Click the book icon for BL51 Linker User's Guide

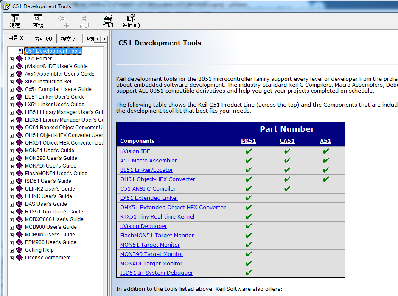[20, 97]
